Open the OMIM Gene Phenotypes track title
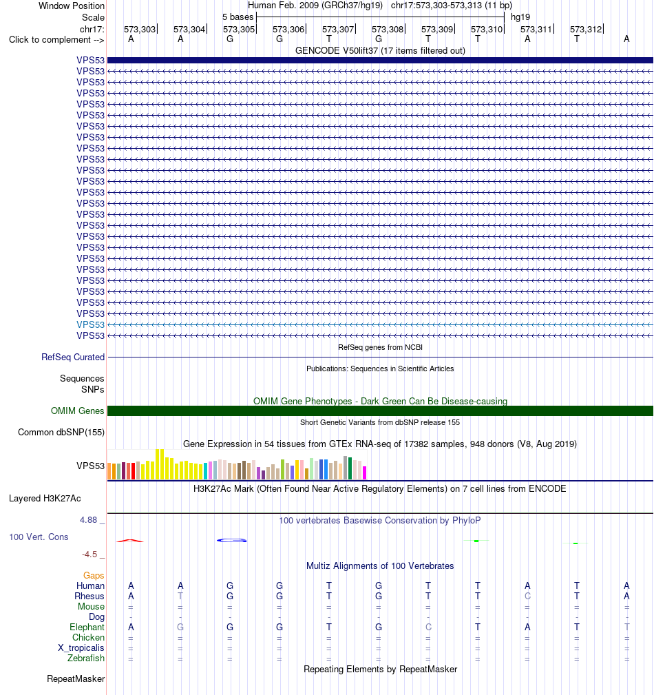 pos(380,401)
